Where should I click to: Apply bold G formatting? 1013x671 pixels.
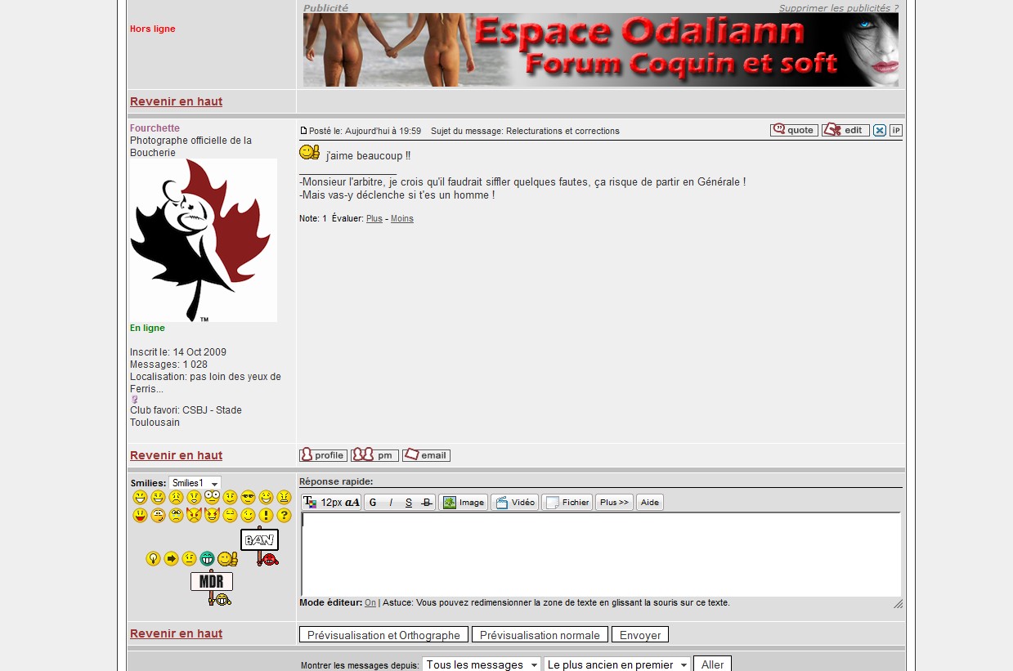point(373,503)
